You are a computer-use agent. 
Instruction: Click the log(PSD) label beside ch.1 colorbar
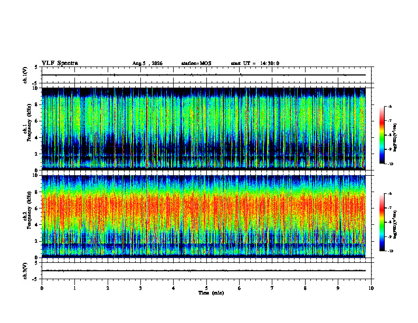click(x=395, y=138)
